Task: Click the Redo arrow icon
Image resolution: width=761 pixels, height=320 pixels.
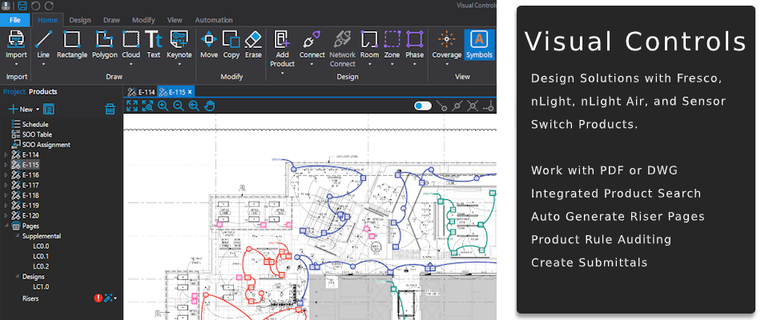Action: (x=49, y=6)
